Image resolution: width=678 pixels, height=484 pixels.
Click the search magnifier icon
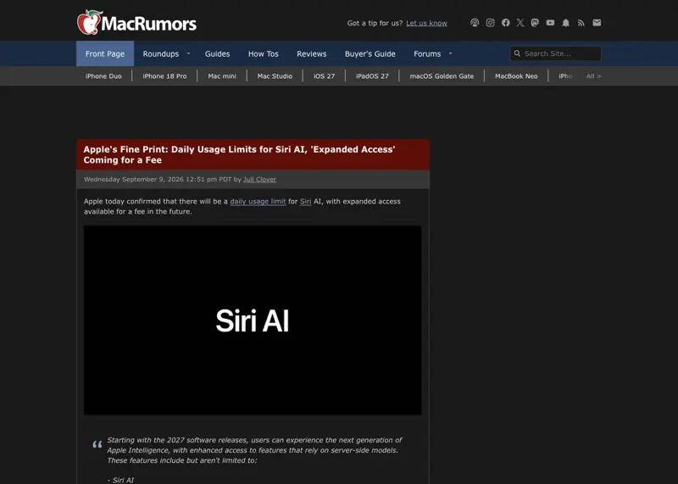[x=517, y=53]
